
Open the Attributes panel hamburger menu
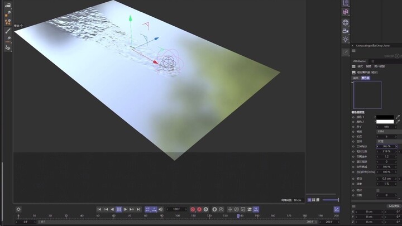tap(354, 67)
